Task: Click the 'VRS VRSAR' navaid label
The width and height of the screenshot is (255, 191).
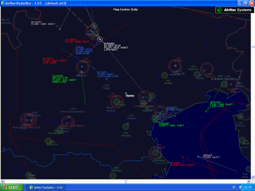Action: 246,142
